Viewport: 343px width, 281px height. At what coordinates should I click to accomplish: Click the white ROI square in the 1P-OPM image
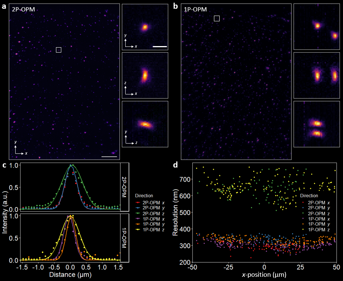[x=217, y=18]
